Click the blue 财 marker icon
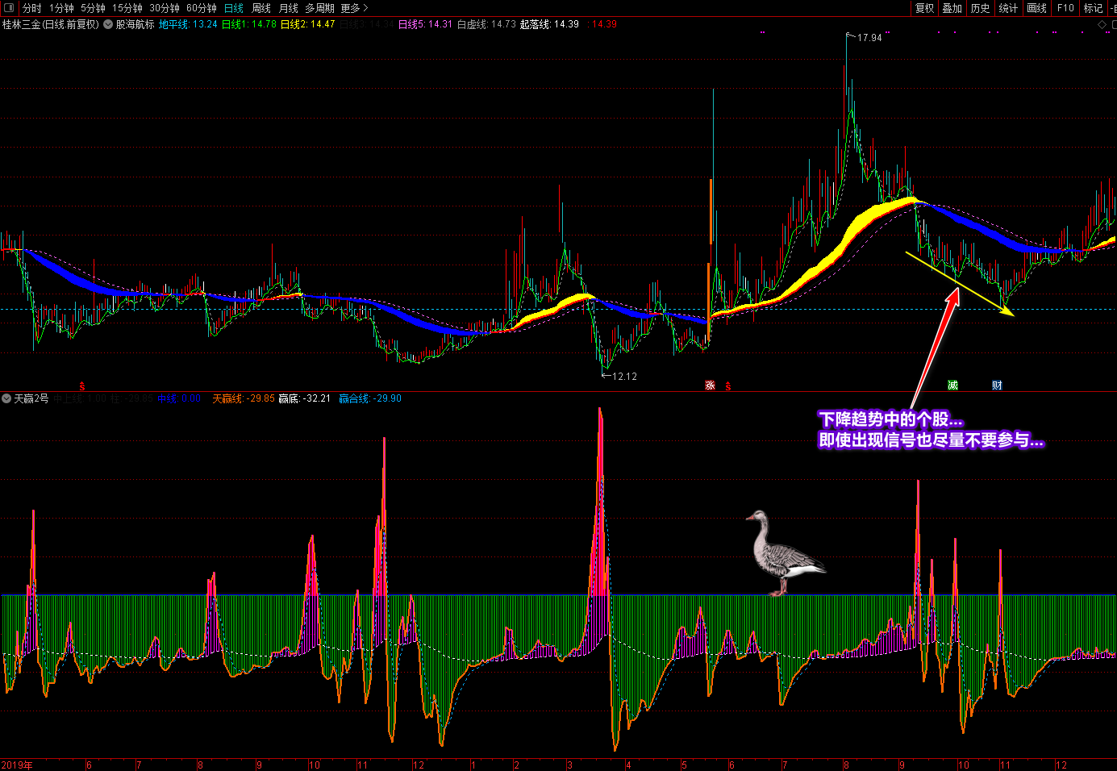The width and height of the screenshot is (1117, 771). 997,385
